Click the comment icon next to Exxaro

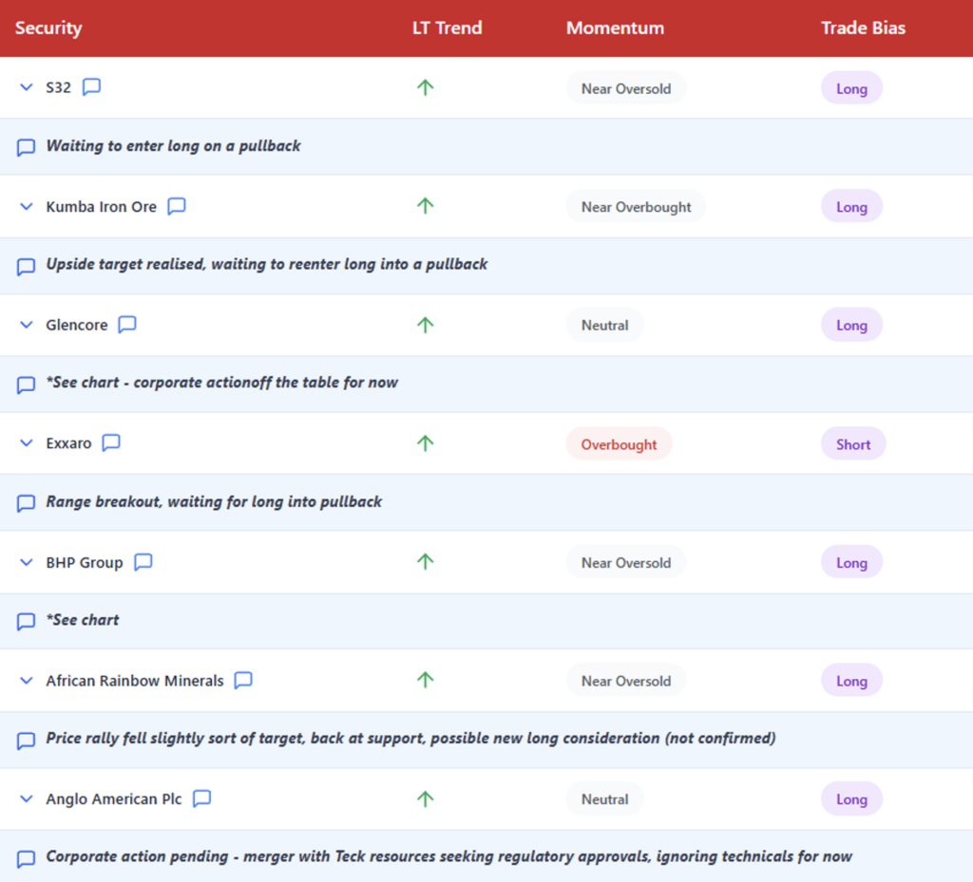111,443
